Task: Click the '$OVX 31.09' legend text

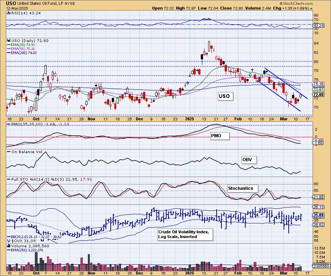Action: click(x=24, y=241)
